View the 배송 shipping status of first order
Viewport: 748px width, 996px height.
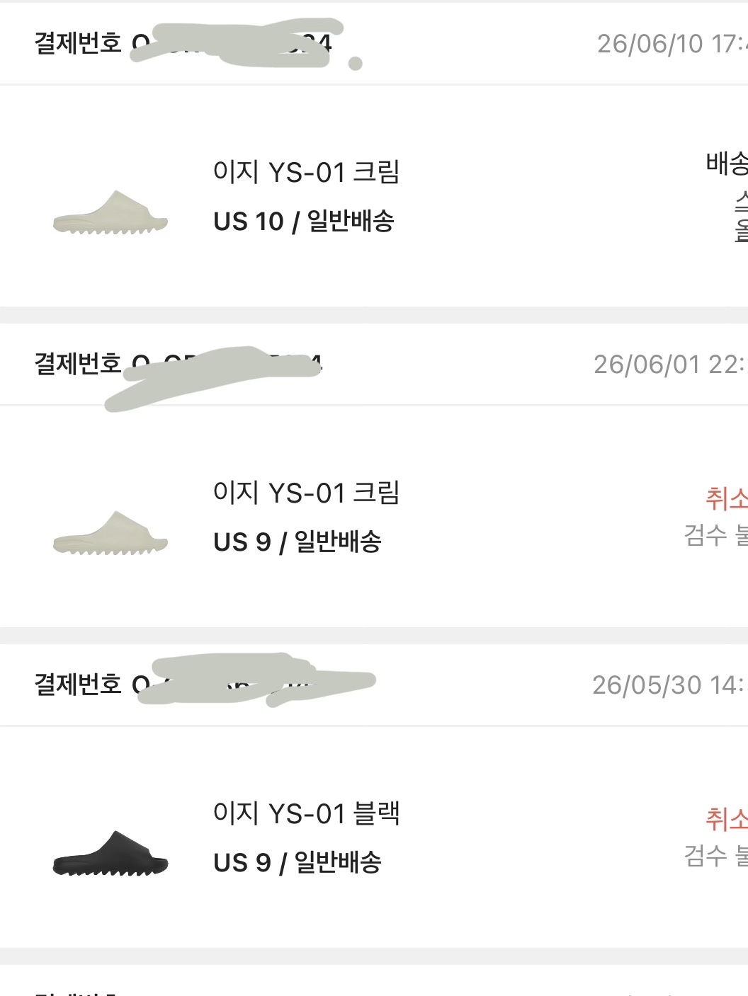(x=727, y=164)
